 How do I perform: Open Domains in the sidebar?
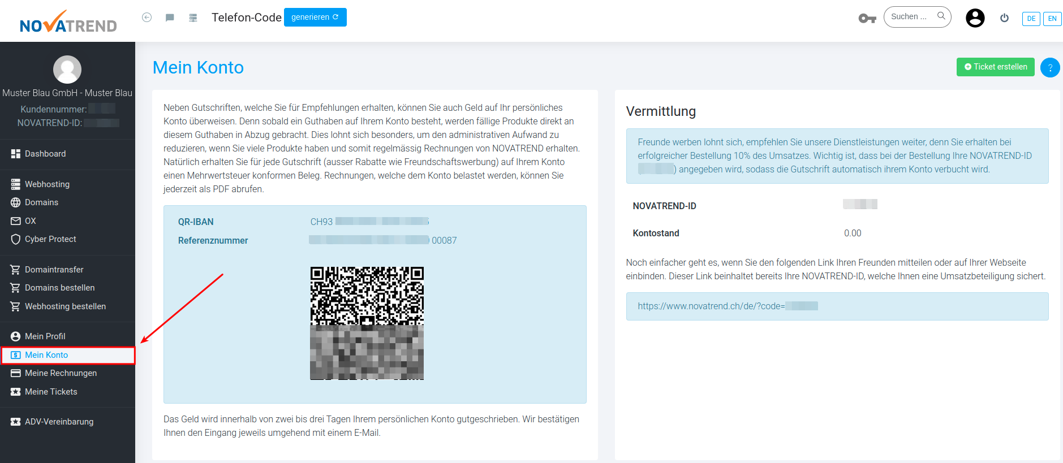point(67,202)
